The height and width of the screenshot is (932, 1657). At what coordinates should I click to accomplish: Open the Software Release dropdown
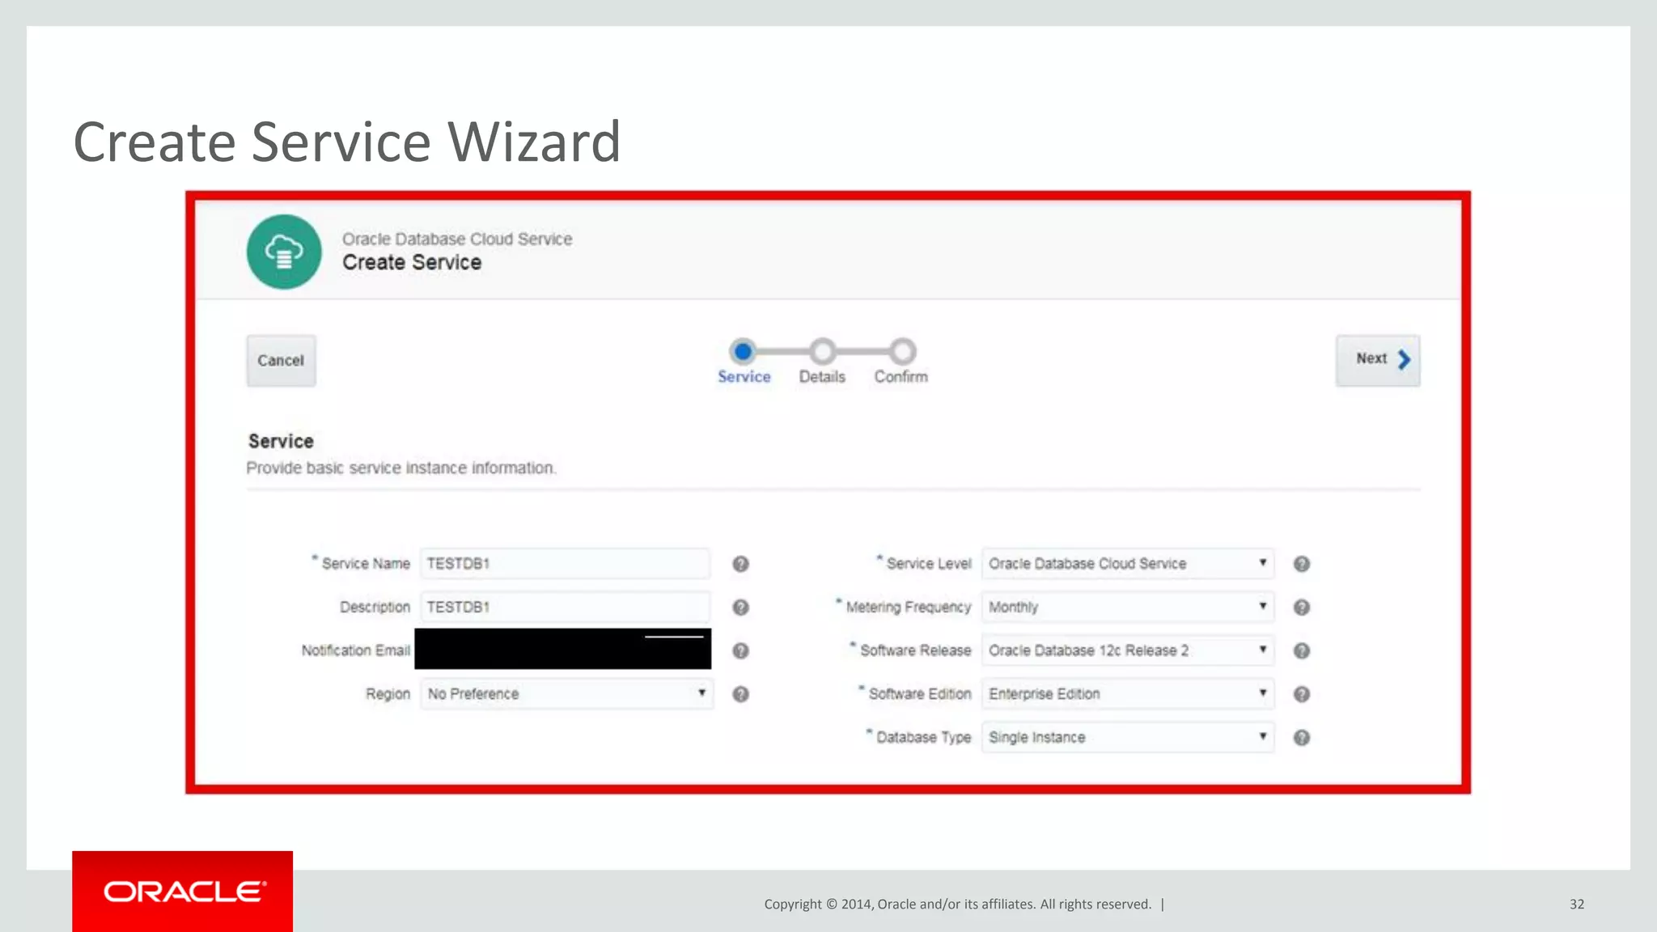click(1128, 650)
